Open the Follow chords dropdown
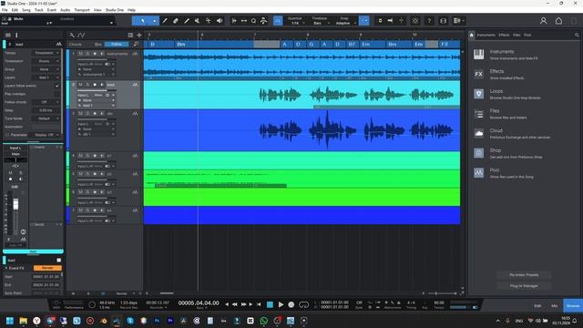The width and height of the screenshot is (583, 328). [x=46, y=102]
